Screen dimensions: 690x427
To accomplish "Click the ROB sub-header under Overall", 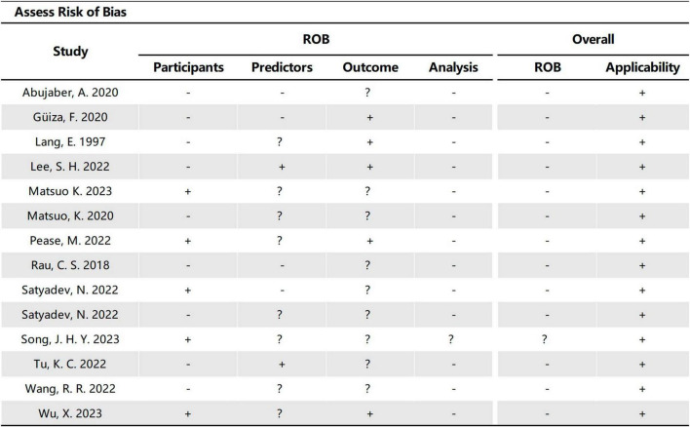I will click(547, 68).
